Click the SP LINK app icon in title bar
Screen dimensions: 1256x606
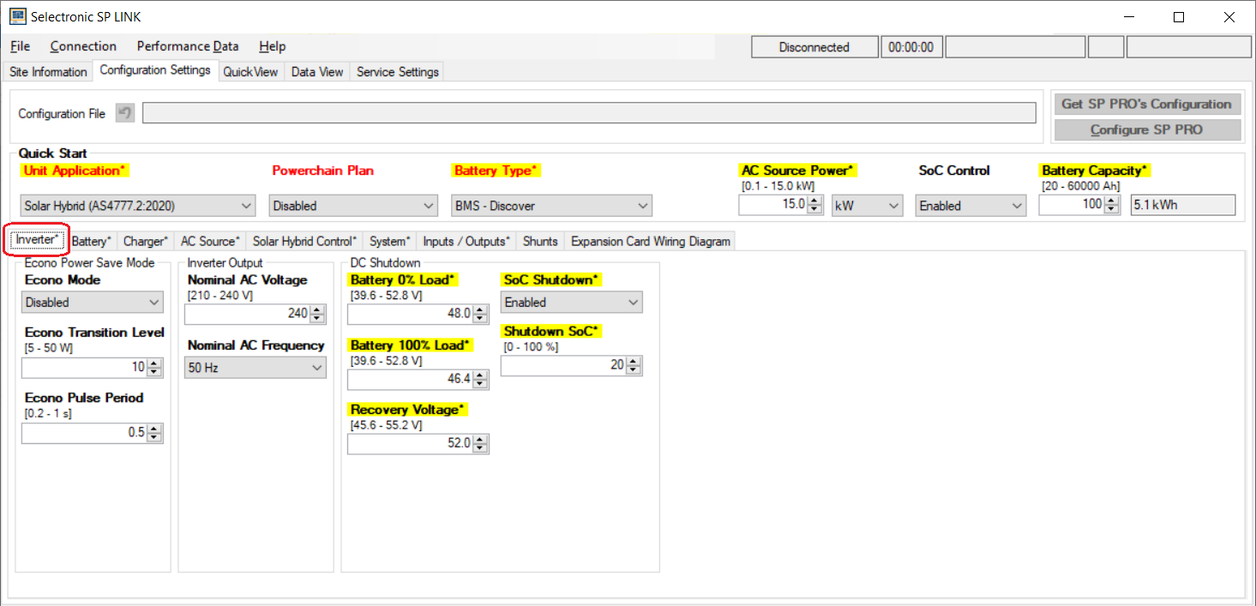17,16
